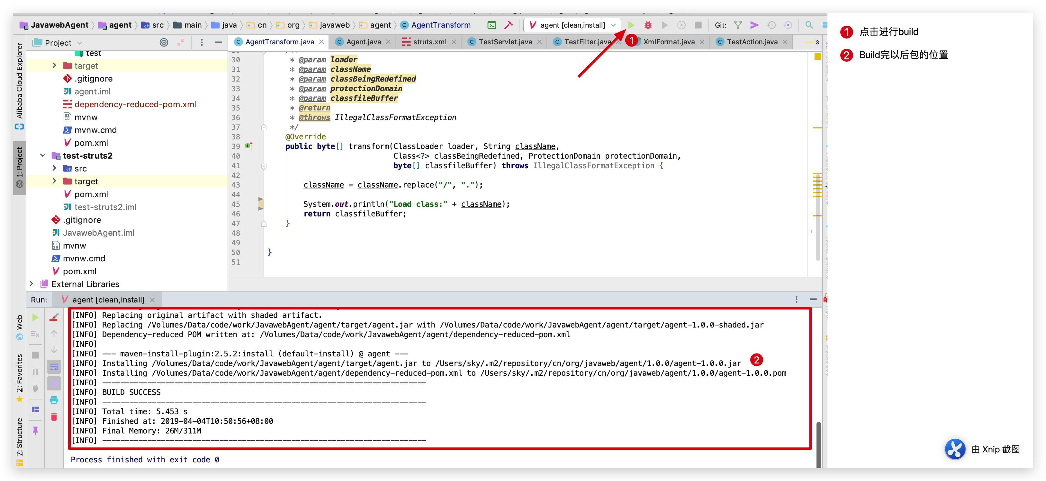Switch to the TestAction.java editor tab
The image size is (1046, 481).
tap(752, 42)
